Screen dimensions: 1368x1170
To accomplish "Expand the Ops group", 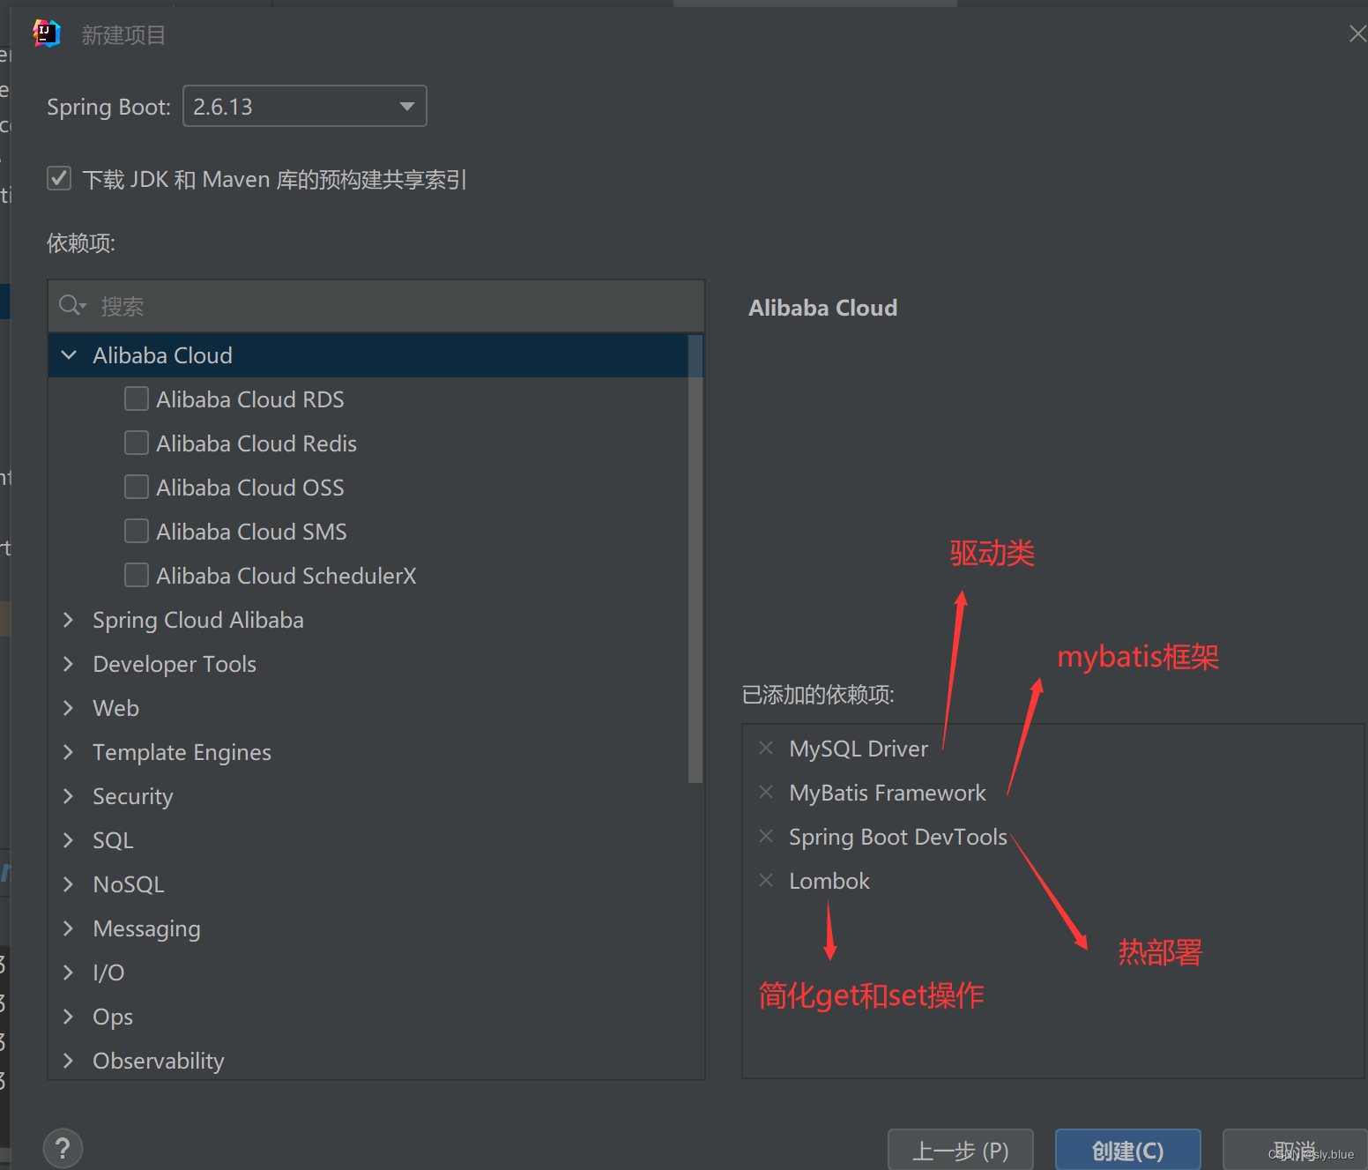I will point(69,1017).
